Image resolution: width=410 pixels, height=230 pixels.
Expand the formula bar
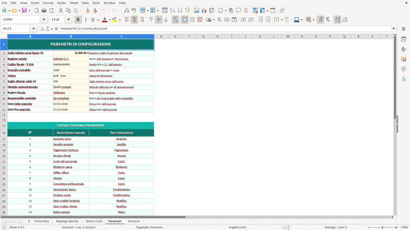pos(394,29)
